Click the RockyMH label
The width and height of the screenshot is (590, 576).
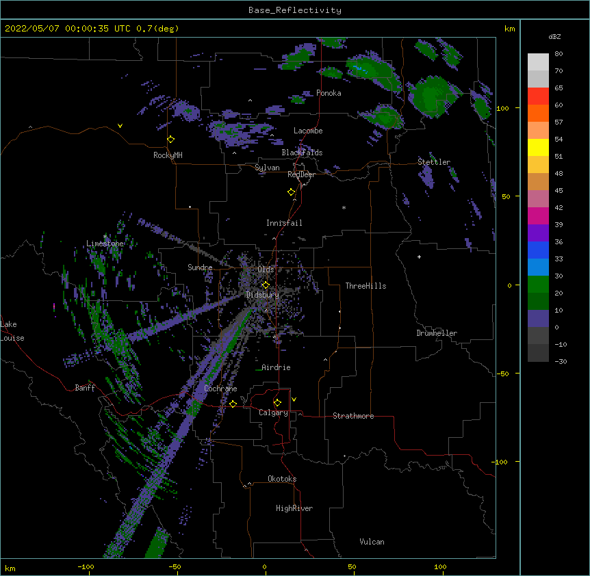click(x=168, y=155)
